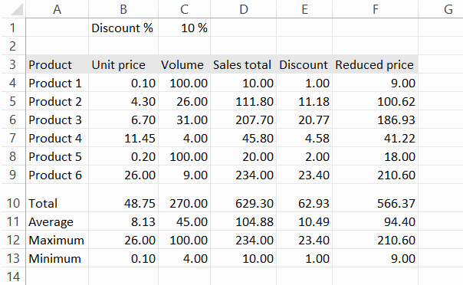This screenshot has height=285, width=463.
Task: Click average volume 45.00
Action: click(184, 221)
